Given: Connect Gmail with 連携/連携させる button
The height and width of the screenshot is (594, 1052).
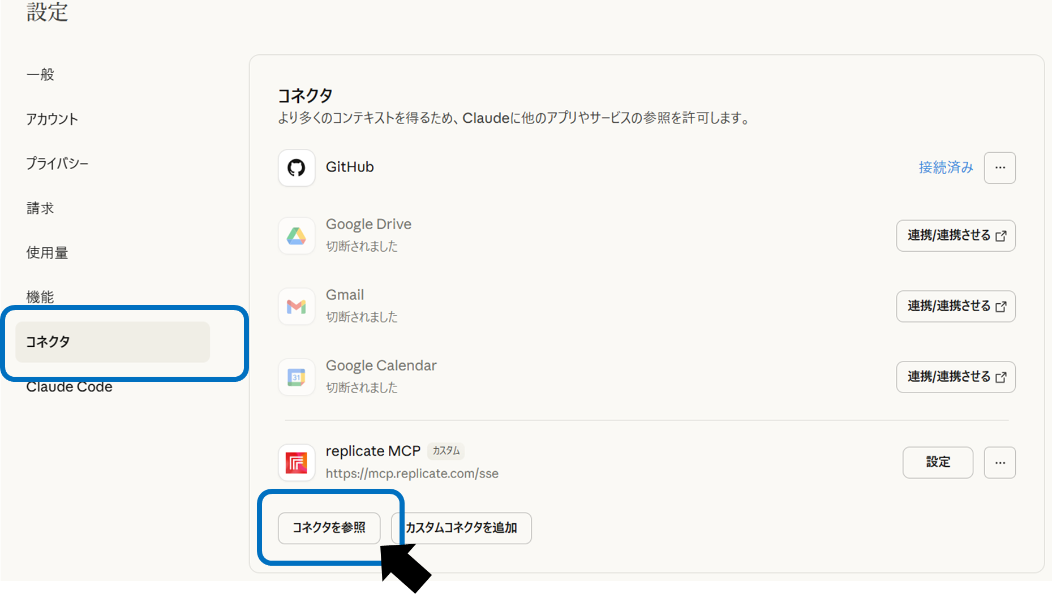Looking at the screenshot, I should 955,307.
